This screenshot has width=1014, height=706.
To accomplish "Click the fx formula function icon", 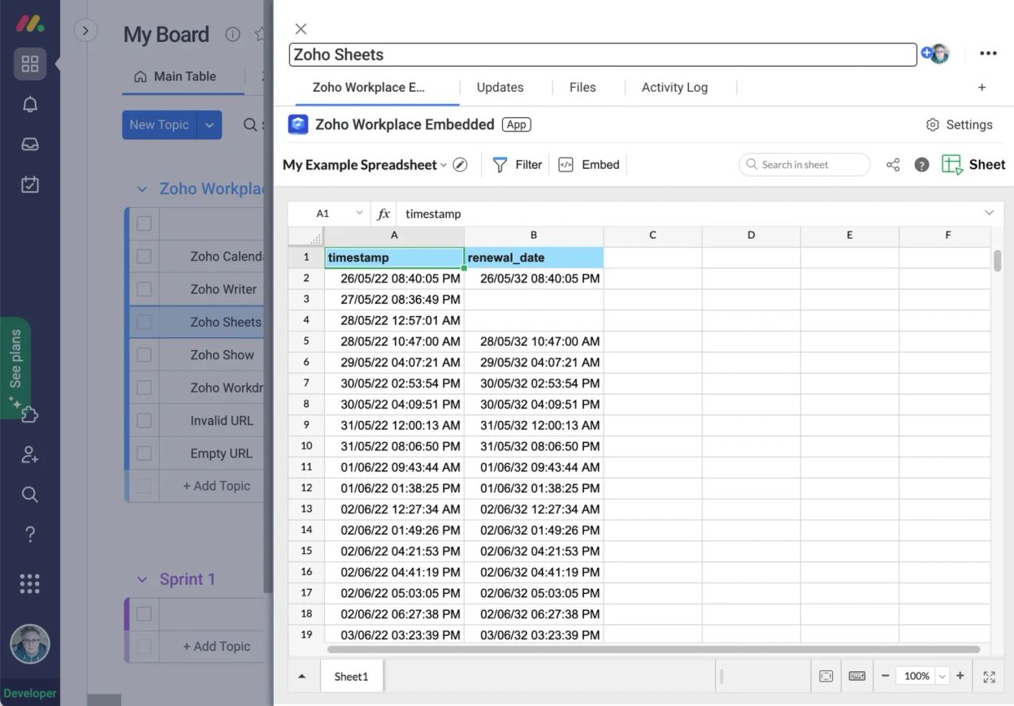I will (383, 214).
